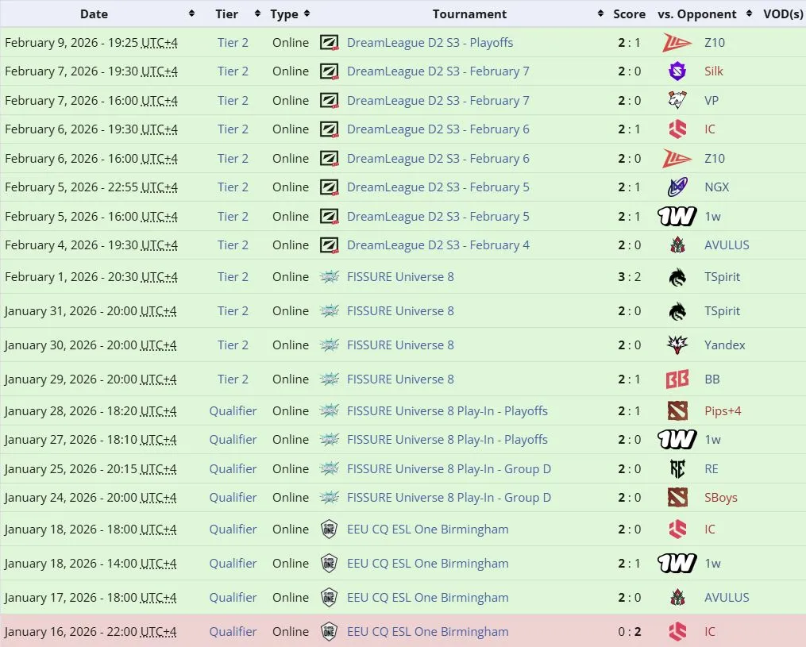The image size is (806, 647).
Task: Click FISSURE icon in February 1 row
Action: tap(329, 277)
